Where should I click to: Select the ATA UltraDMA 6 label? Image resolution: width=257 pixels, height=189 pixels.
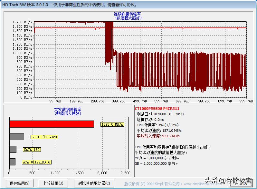click(36, 162)
